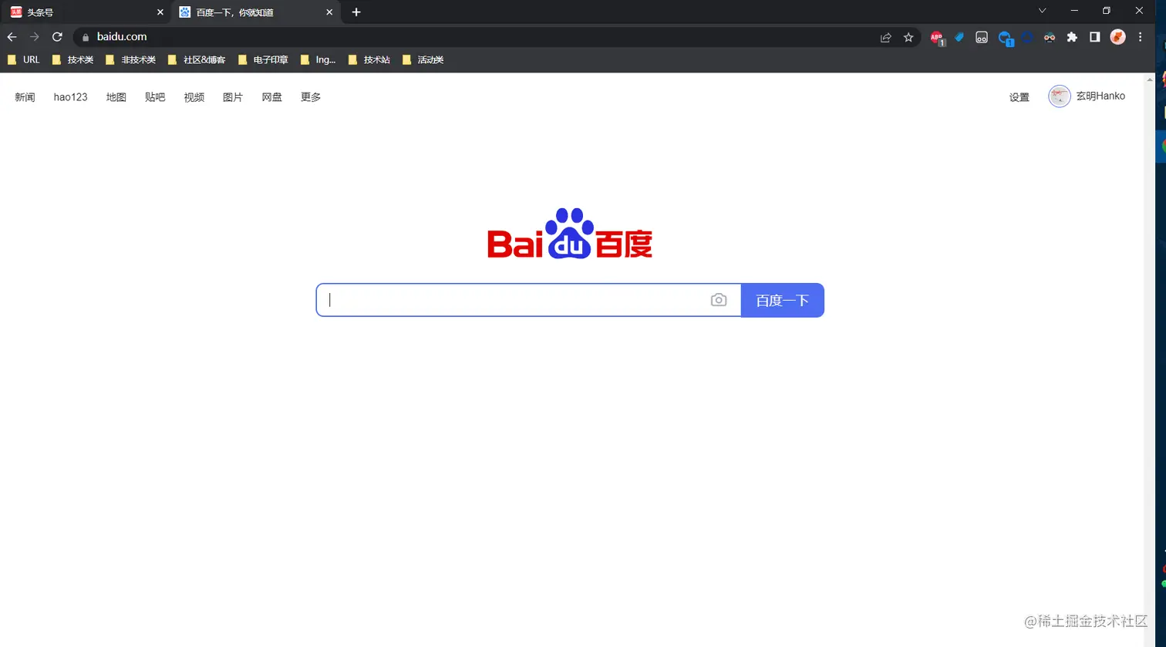Open the 活动类 bookmark folder
Viewport: 1166px width, 647px height.
click(x=423, y=59)
